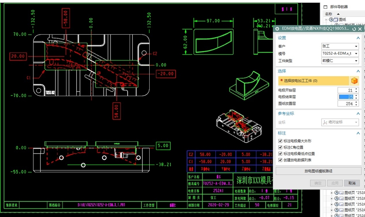Uncheck 标注电极最低点位置 option
Viewport: 365px width, 217px height.
(280, 154)
